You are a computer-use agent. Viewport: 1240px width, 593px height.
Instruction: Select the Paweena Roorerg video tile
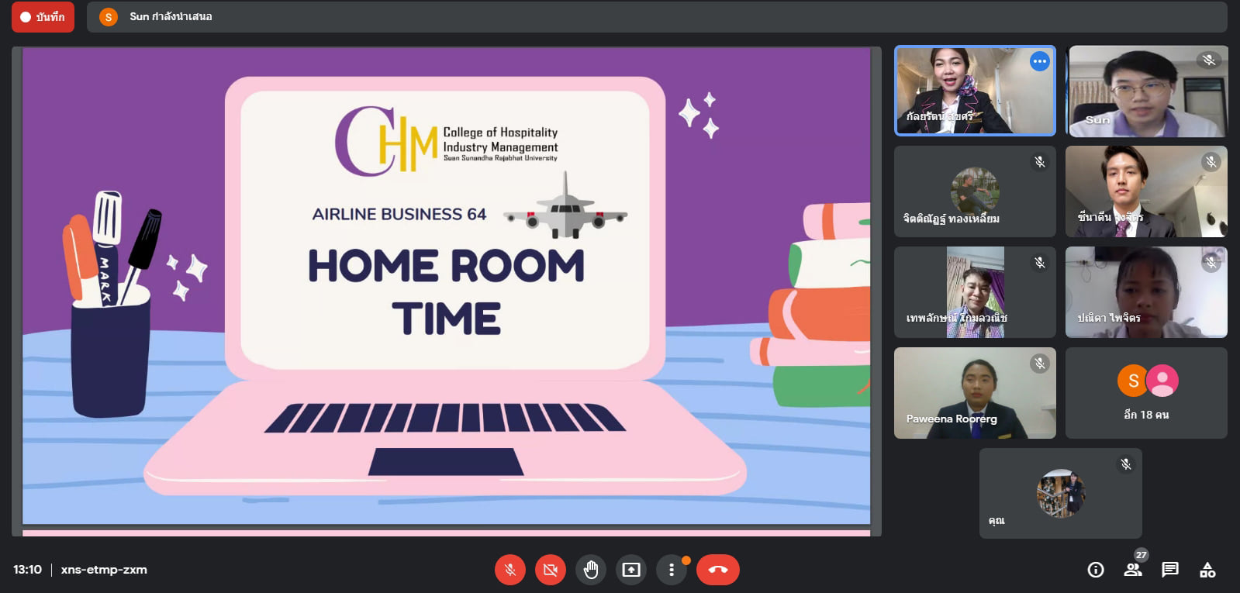coord(975,393)
